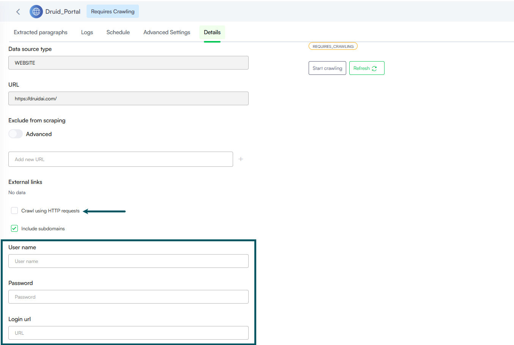Image resolution: width=514 pixels, height=345 pixels.
Task: Uncheck the Include subdomains checkbox
Action: [x=14, y=228]
